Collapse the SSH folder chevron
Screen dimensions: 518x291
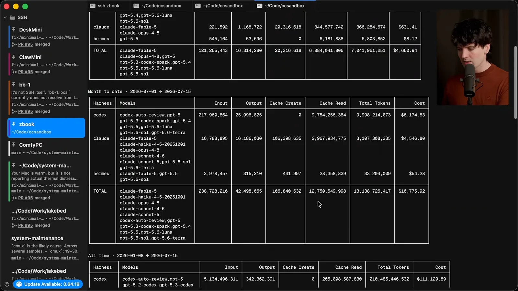(5, 17)
